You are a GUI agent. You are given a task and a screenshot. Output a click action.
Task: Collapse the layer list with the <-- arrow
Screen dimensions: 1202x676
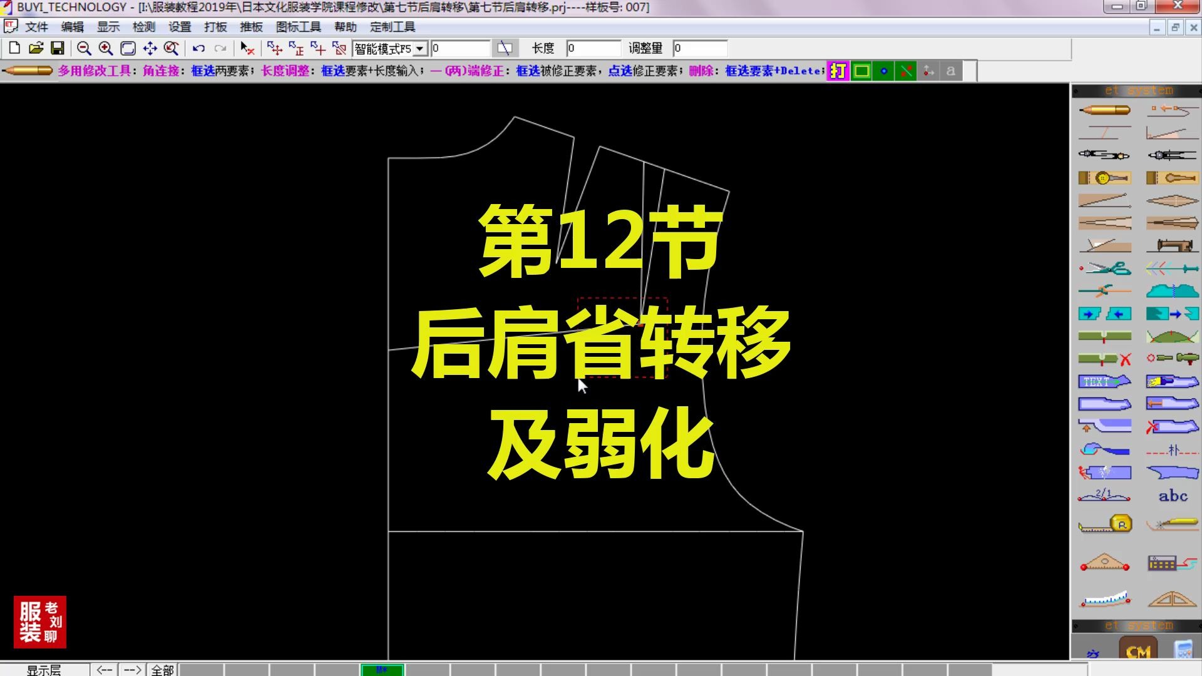[x=105, y=669]
